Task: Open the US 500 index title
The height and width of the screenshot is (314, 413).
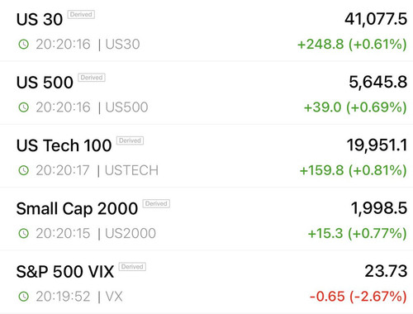Action: (45, 83)
